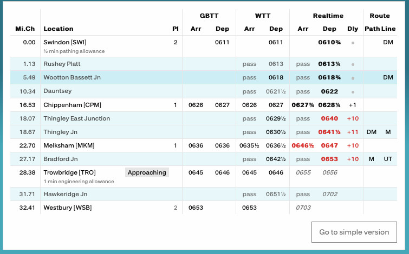Click the Approaching status badge

point(147,172)
